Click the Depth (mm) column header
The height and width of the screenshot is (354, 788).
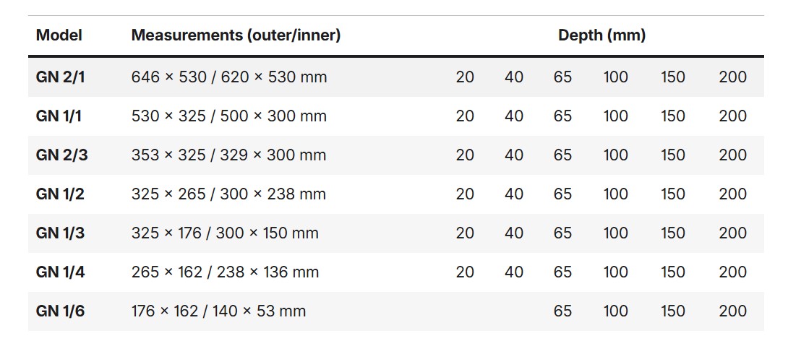coord(601,35)
